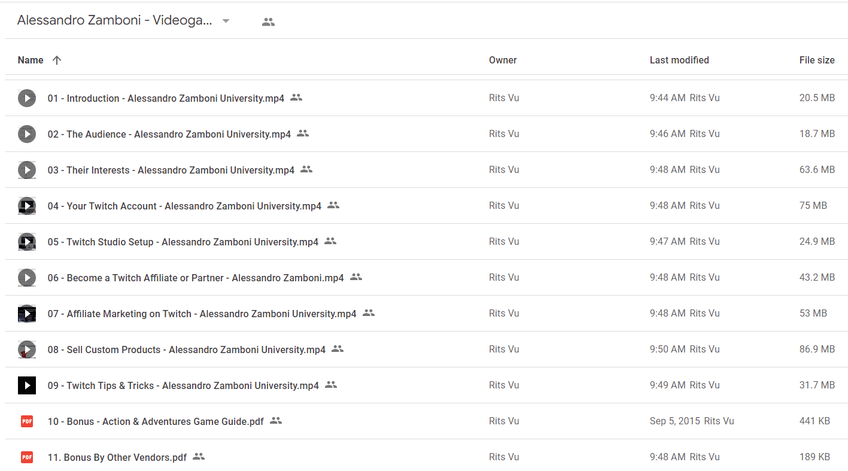This screenshot has height=471, width=848.
Task: Click the shared people icon beside folder title
Action: [x=268, y=22]
